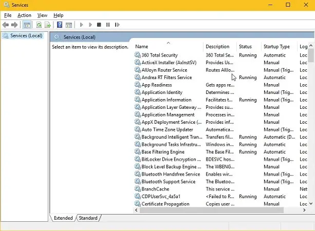
Task: Click the Back arrow in toolbar
Action: click(x=6, y=25)
